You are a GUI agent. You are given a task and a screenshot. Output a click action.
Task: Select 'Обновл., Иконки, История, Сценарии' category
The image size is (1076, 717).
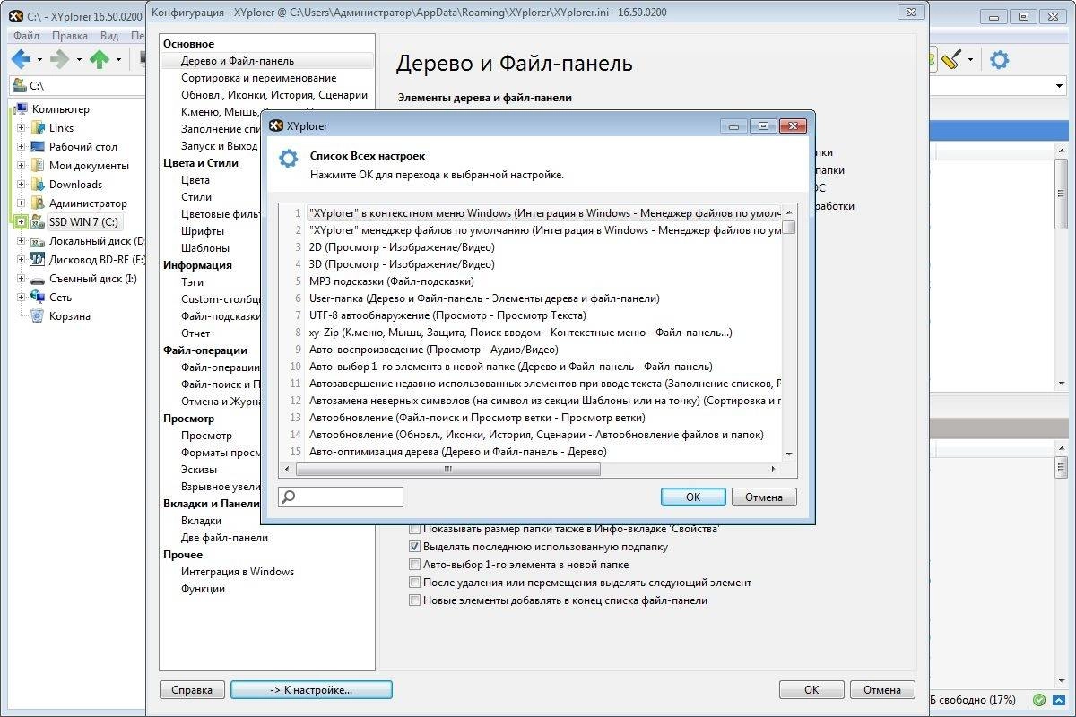(x=274, y=95)
